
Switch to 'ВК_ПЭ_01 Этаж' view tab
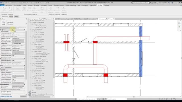(x=78, y=19)
